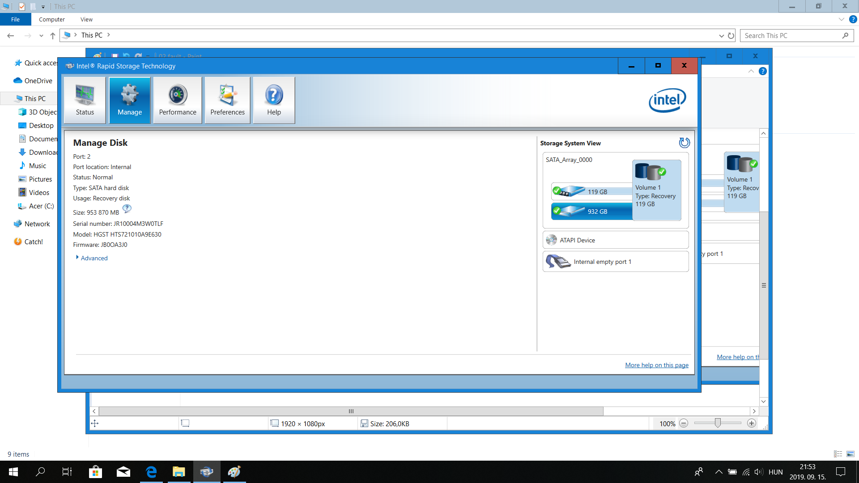Zoom out in Paint status bar

(x=684, y=423)
